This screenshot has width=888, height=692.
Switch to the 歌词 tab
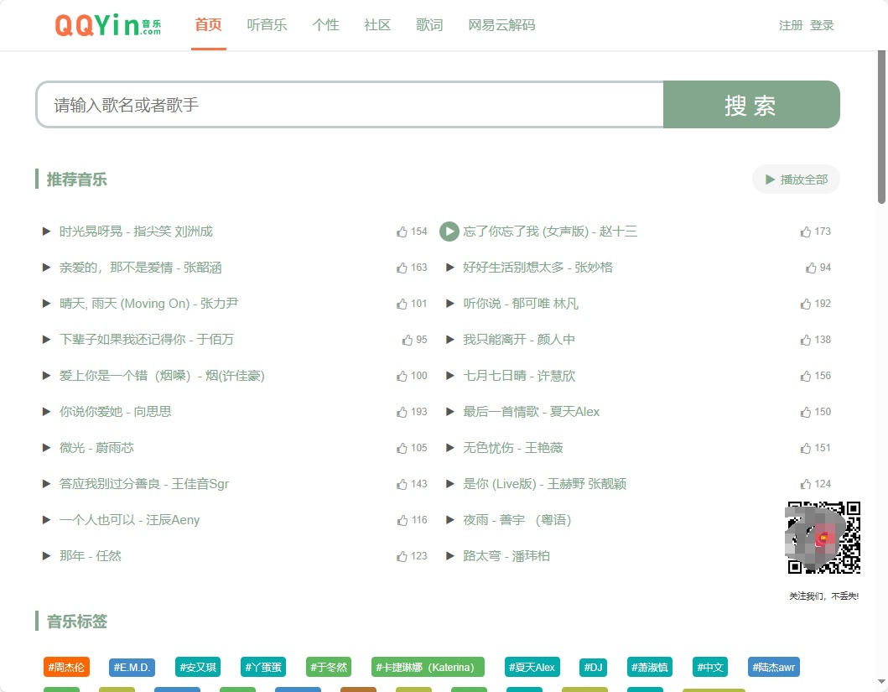click(x=429, y=25)
